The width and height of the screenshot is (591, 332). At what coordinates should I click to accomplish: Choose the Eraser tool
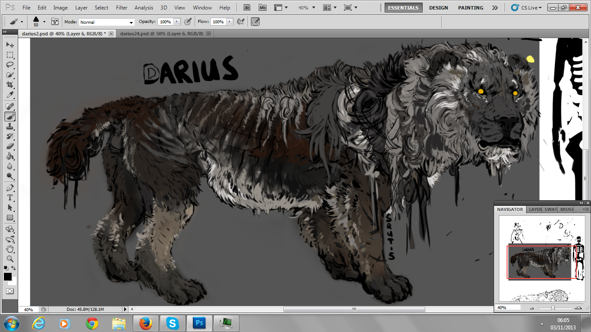[x=10, y=146]
